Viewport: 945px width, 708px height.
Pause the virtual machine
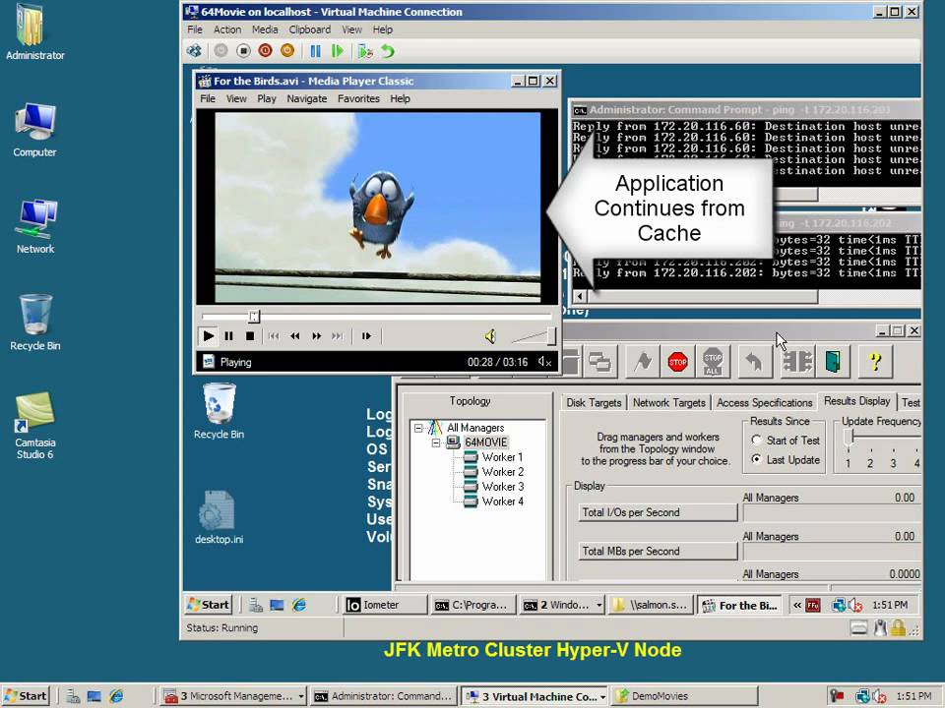click(x=315, y=51)
